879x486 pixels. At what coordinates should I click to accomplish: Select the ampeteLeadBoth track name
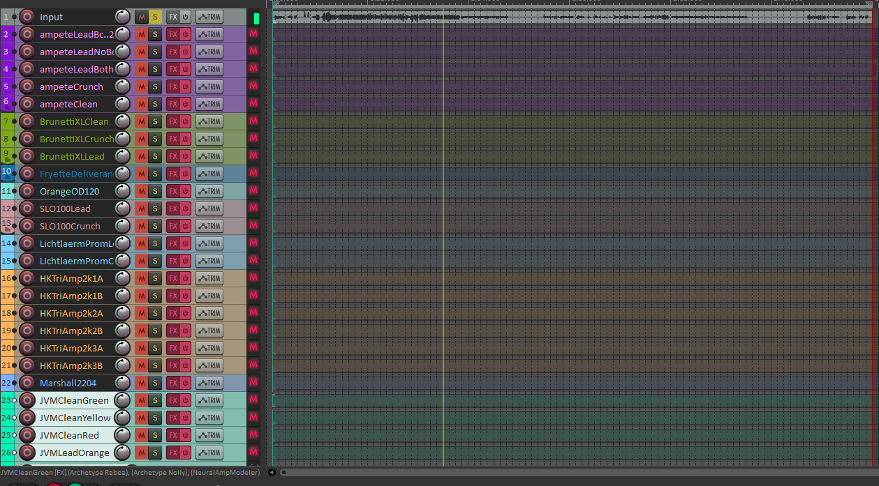tap(76, 69)
